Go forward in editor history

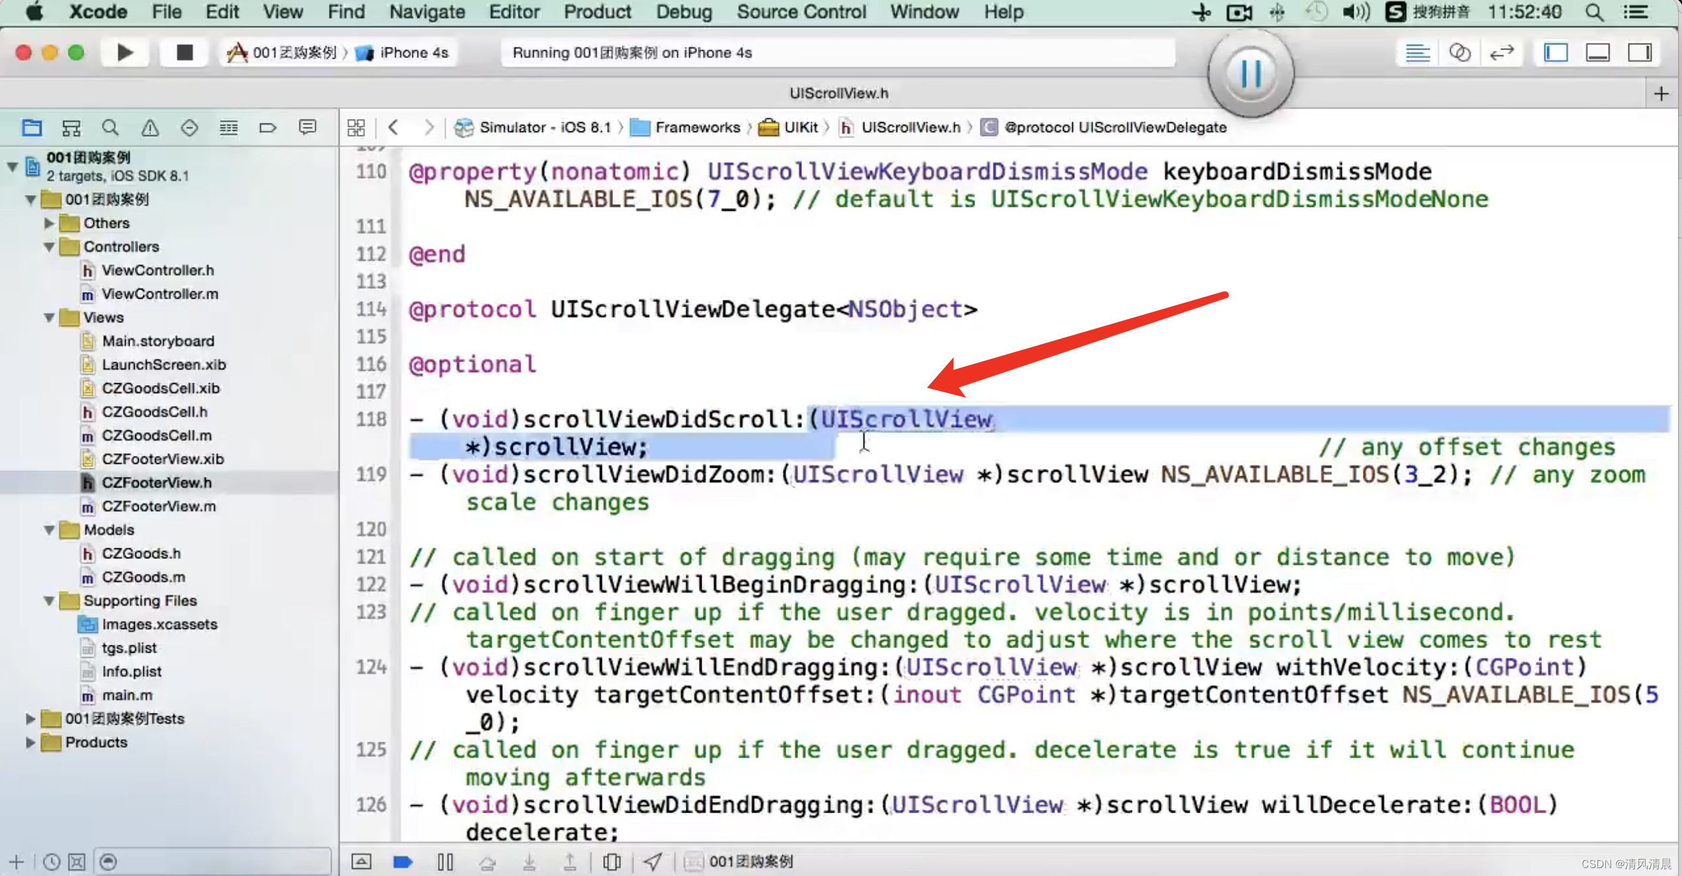(429, 127)
